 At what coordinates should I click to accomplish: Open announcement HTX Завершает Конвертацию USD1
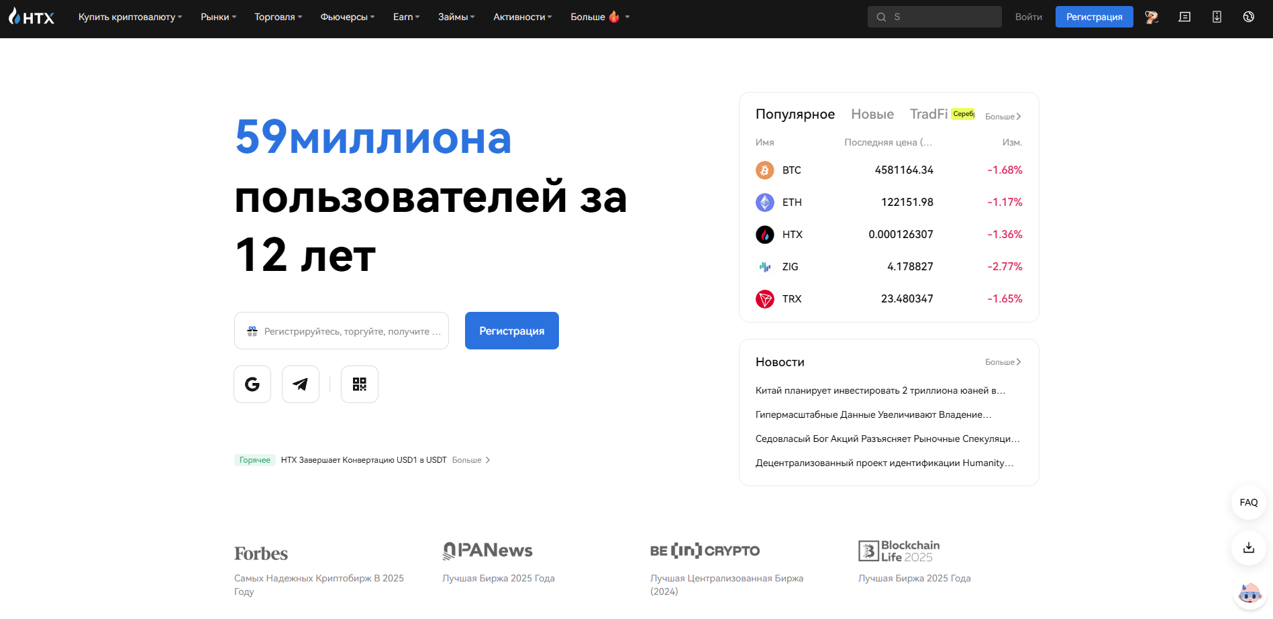coord(364,460)
